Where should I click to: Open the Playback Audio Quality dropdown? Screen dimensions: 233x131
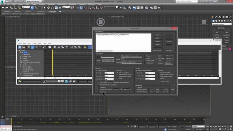coord(109,79)
